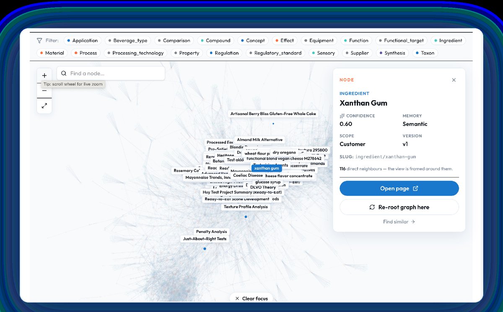Select the Artisanal Berry Bliss Gluten-Free Whole Cake label
This screenshot has width=503, height=312.
[x=273, y=114]
